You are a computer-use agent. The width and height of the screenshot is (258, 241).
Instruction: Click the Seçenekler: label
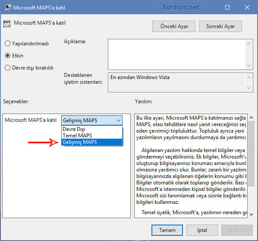[x=16, y=101]
